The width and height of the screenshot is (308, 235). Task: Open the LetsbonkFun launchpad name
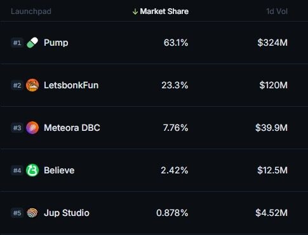click(x=71, y=85)
